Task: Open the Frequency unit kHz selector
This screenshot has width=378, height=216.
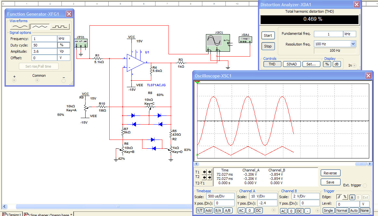Action: (64, 38)
